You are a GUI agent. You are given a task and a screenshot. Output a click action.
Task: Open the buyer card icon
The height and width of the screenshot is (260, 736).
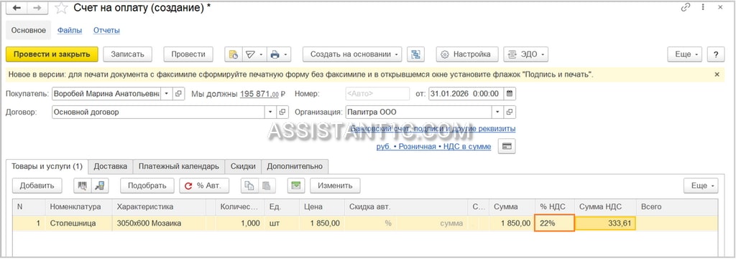click(178, 94)
